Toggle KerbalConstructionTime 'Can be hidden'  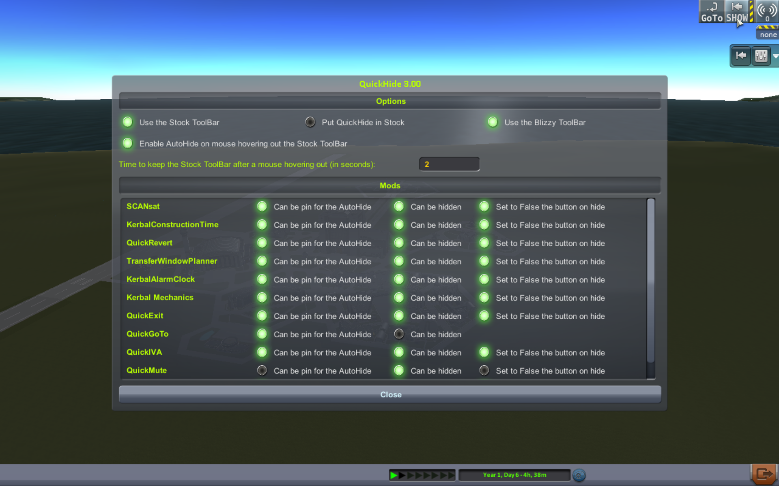tap(399, 225)
